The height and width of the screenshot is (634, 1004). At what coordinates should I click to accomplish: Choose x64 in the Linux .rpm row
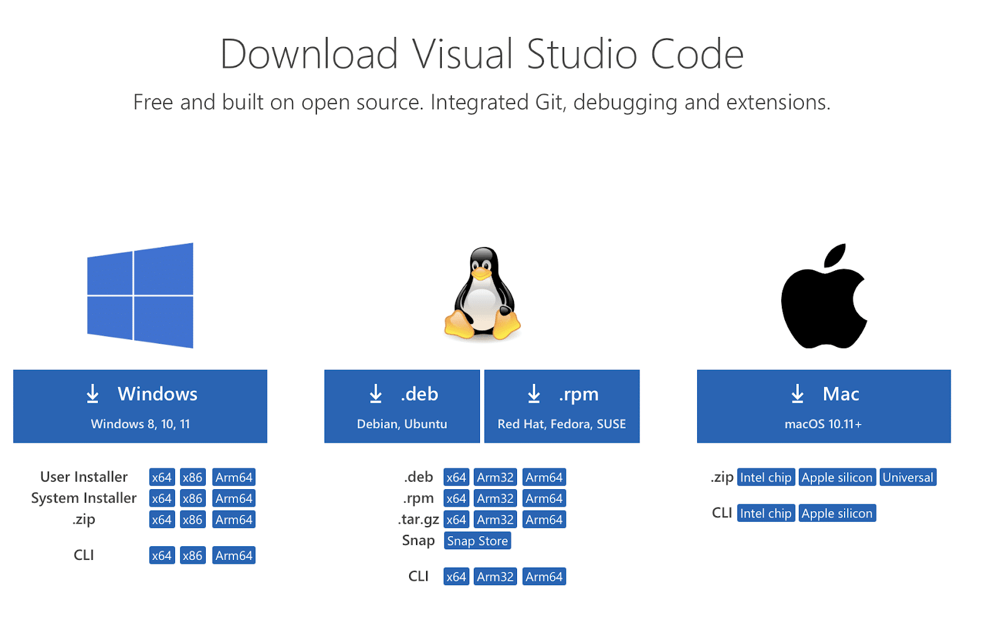tap(456, 499)
